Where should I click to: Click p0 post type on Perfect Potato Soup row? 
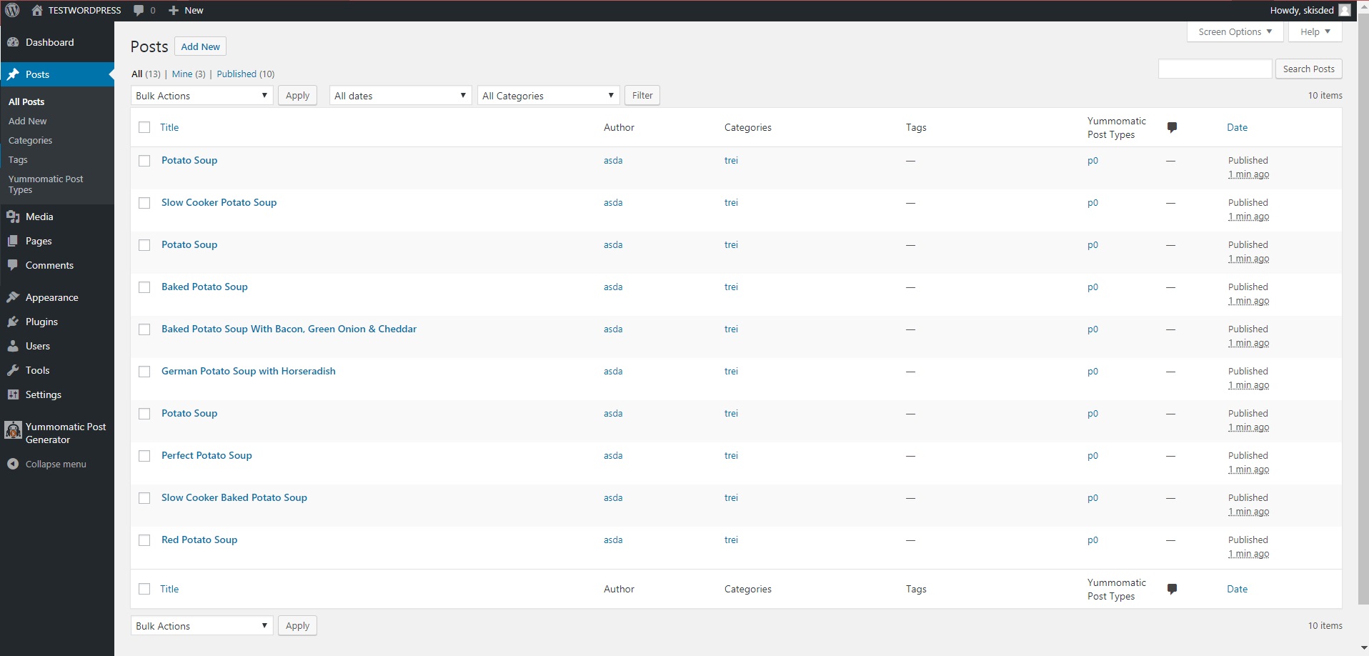(1092, 456)
